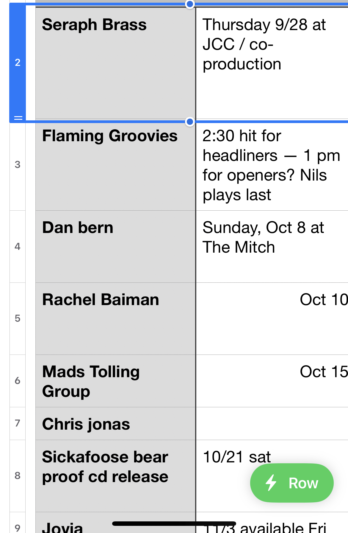
Task: Select row 4 header number
Action: 18,246
